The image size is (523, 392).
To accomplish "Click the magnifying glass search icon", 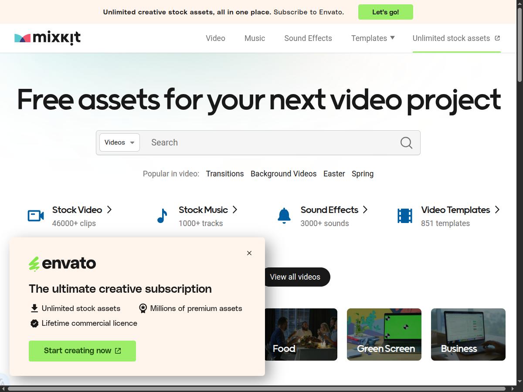I will [406, 143].
